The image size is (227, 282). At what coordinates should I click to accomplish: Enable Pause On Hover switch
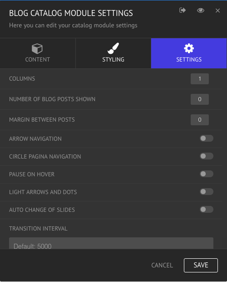207,174
